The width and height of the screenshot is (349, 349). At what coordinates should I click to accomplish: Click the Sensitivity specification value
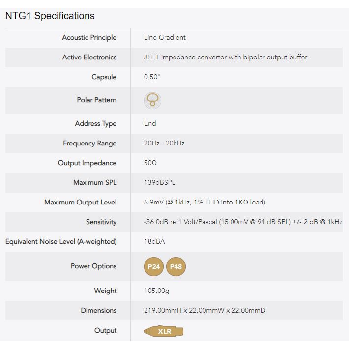243,222
